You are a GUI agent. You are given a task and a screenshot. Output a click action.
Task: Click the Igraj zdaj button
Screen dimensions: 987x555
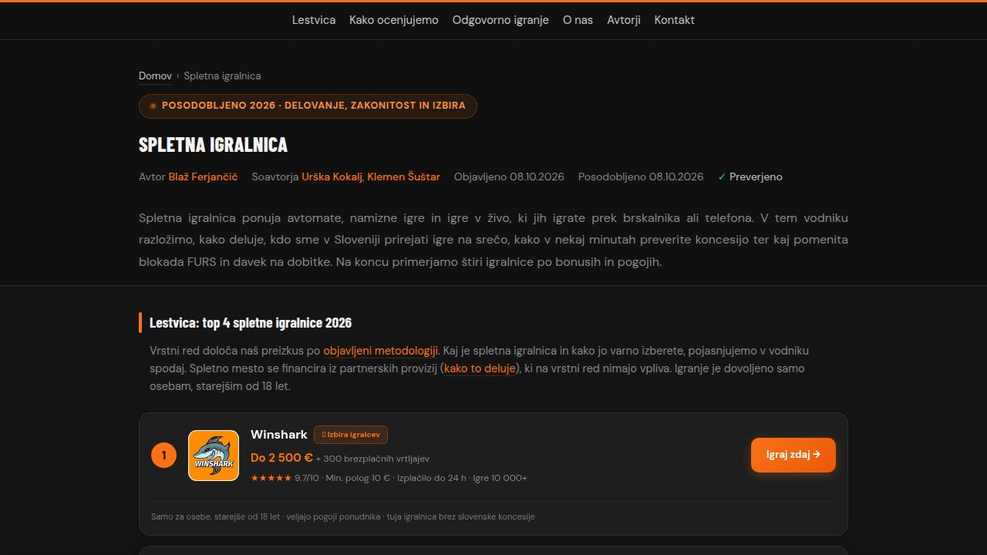click(793, 455)
